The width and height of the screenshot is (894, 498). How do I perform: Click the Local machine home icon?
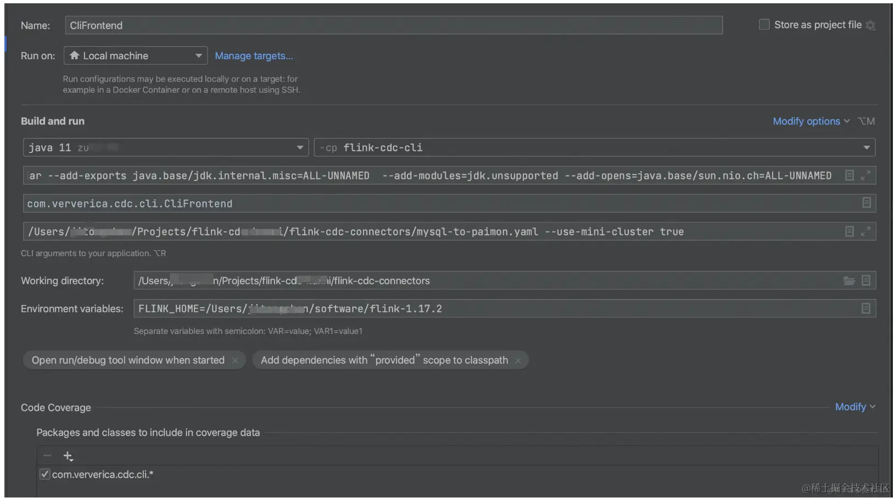(74, 55)
